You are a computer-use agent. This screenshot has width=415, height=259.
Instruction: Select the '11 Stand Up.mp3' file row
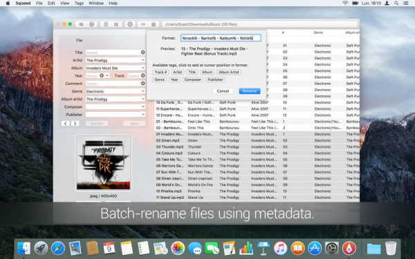(x=257, y=198)
